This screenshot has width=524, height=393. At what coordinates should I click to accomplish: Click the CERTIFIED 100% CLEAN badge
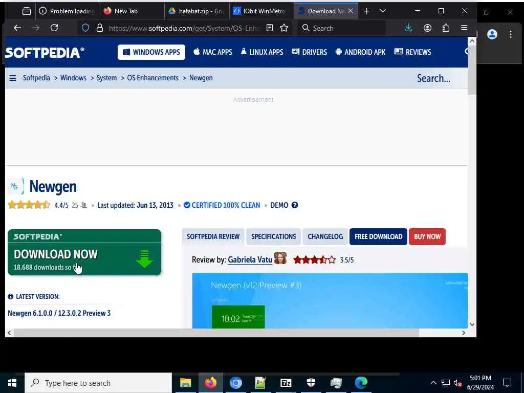tap(222, 205)
